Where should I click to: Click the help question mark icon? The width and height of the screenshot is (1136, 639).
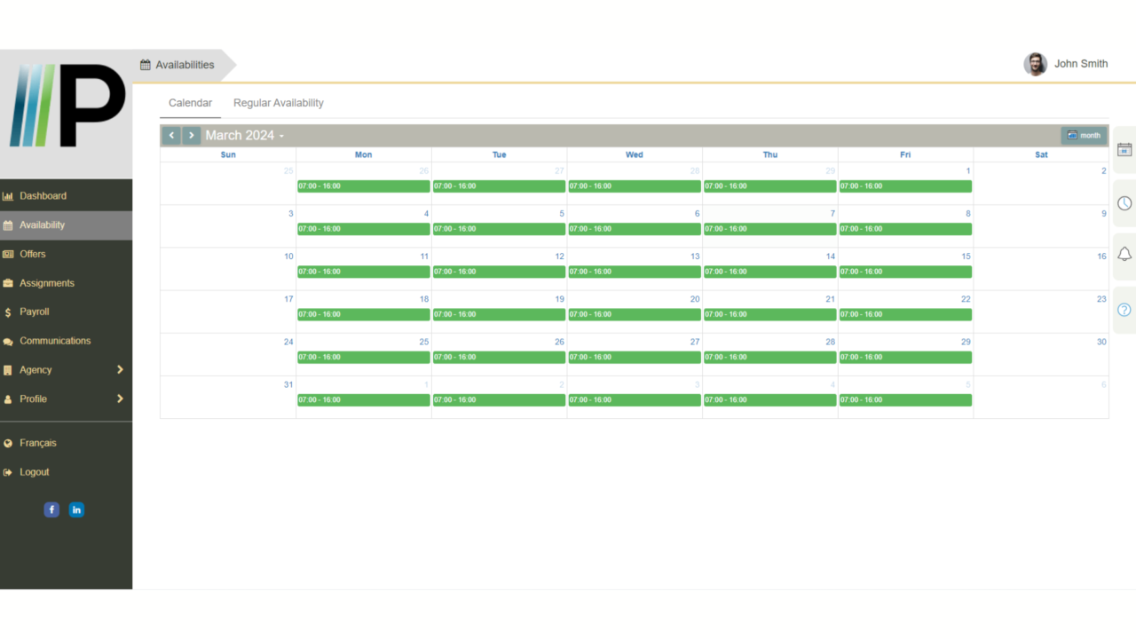click(1124, 310)
